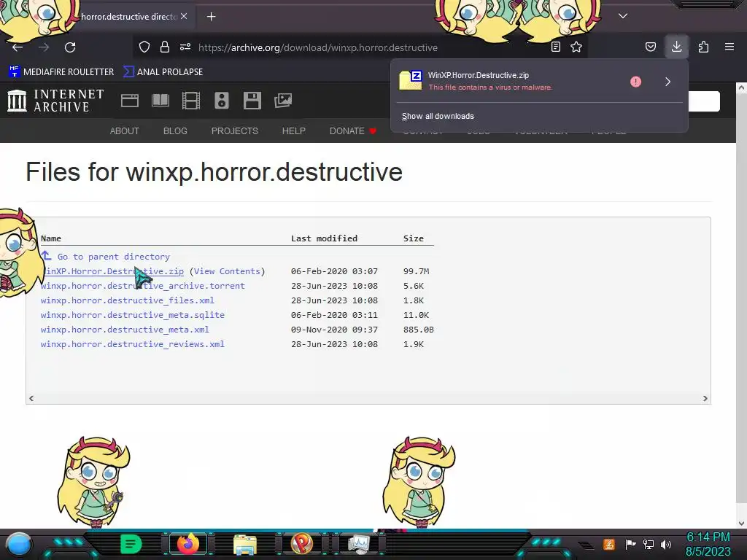Click the malware warning exclamation icon

coord(635,82)
